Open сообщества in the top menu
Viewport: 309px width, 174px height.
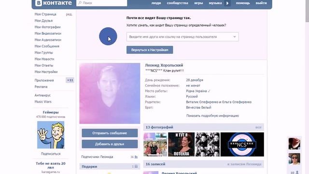pyautogui.click(x=177, y=3)
